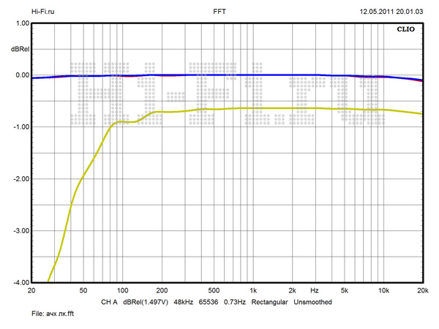
Task: Click the -4.00 y-axis label
Action: click(20, 282)
